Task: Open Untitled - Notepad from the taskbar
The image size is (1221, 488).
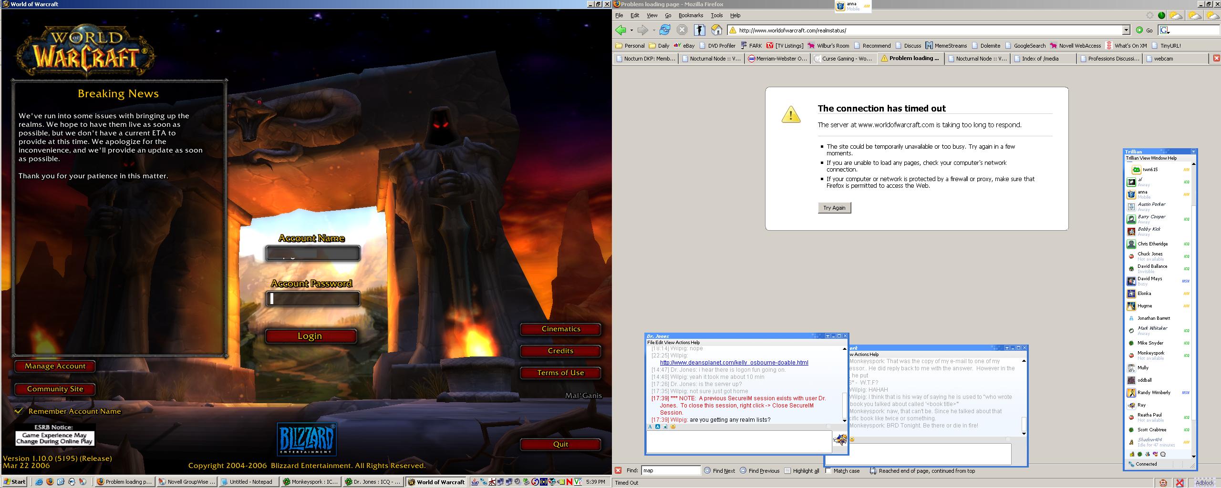Action: 249,482
